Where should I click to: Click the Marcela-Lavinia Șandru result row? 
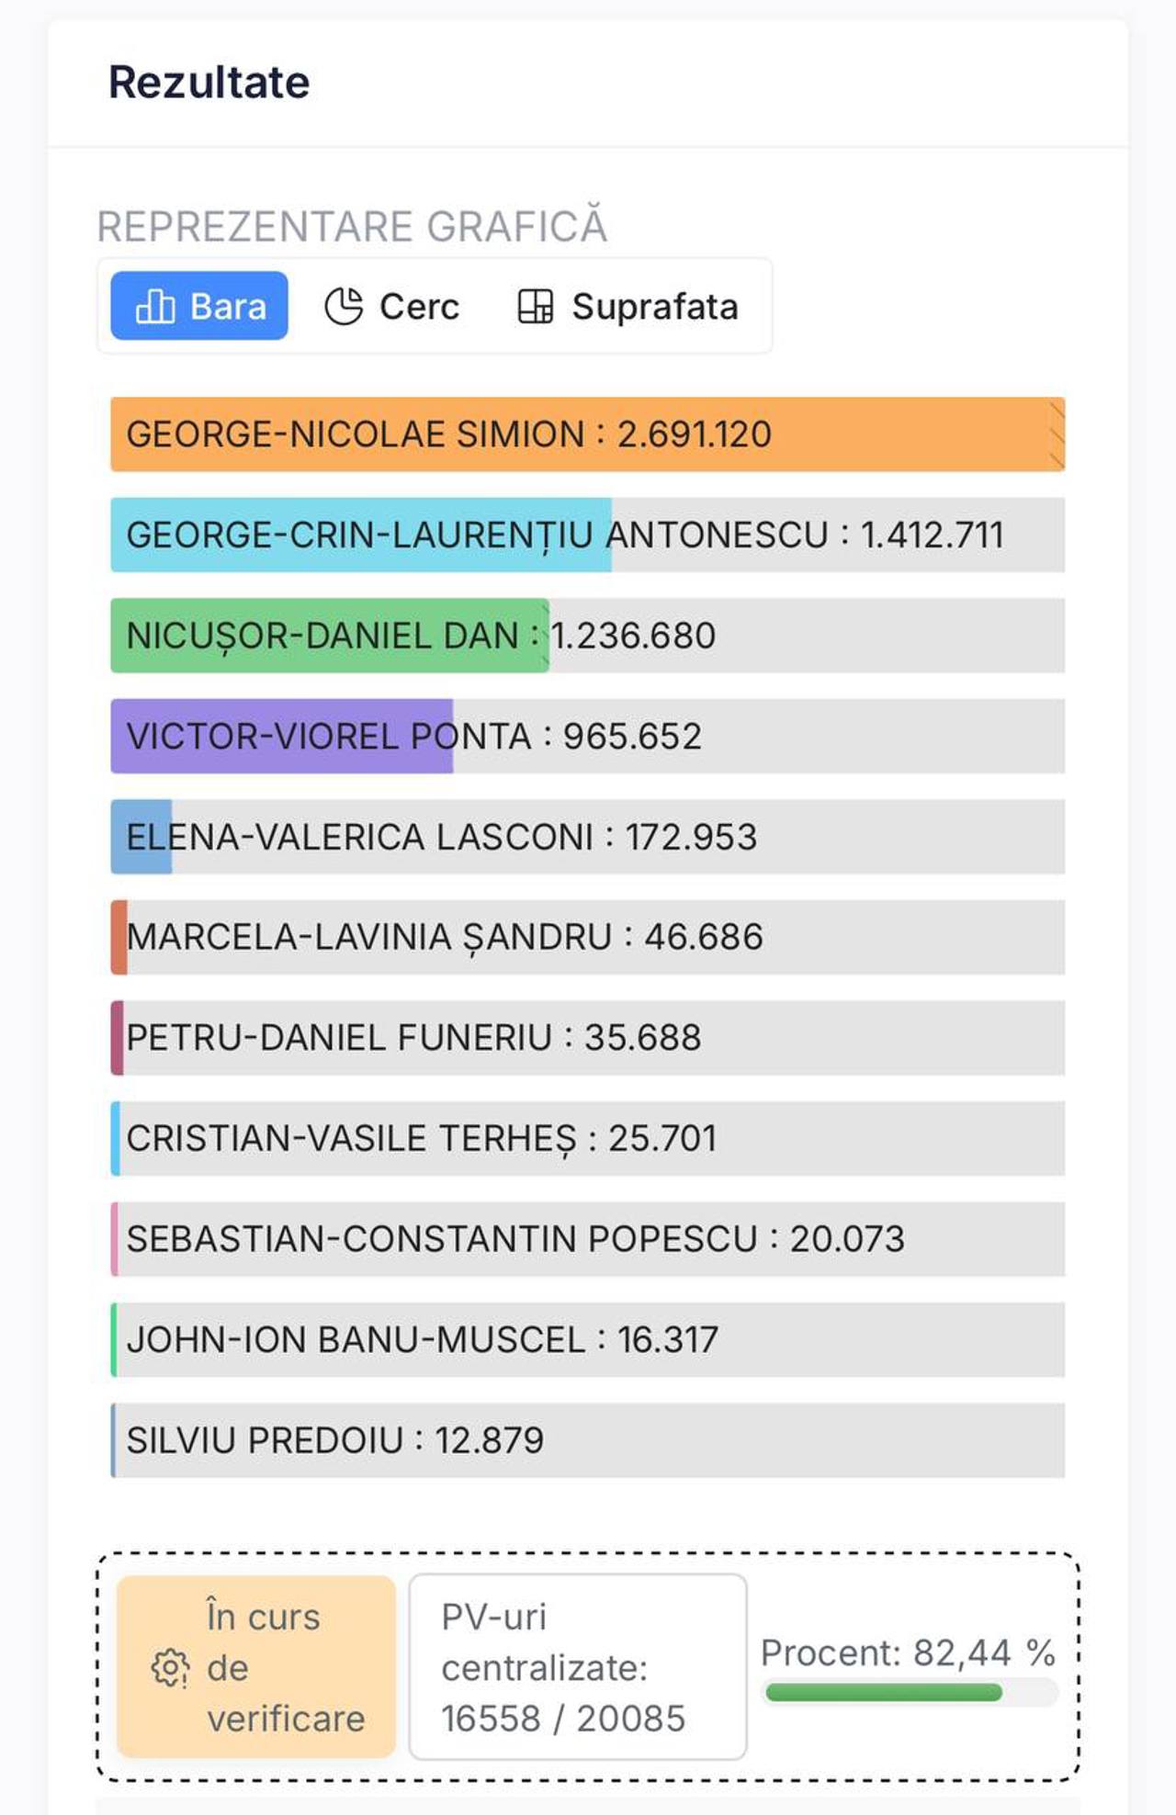pos(587,937)
